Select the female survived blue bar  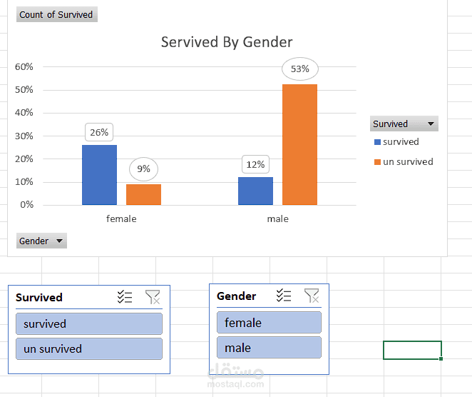[x=99, y=175]
